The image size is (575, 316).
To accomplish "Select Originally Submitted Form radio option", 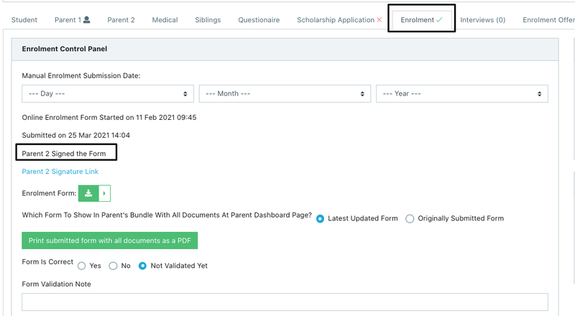I will click(410, 218).
